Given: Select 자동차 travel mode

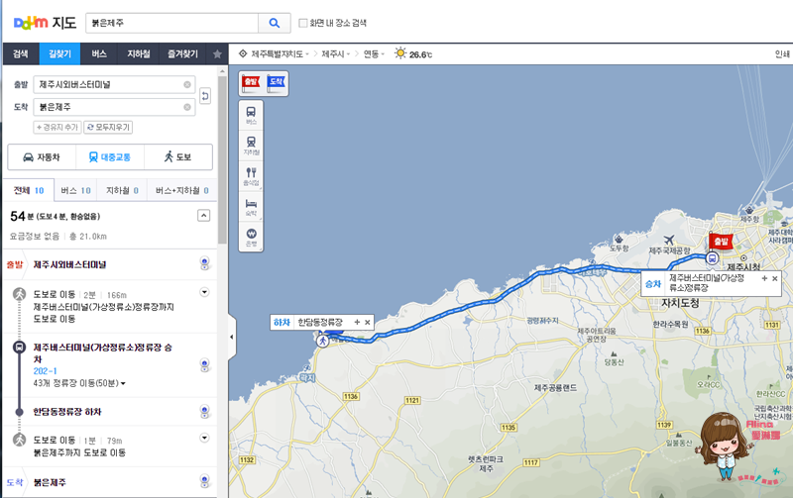Looking at the screenshot, I should [x=42, y=157].
